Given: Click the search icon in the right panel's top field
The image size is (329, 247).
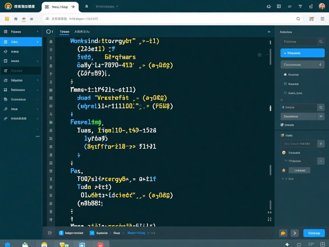Looking at the screenshot, I should click(321, 42).
